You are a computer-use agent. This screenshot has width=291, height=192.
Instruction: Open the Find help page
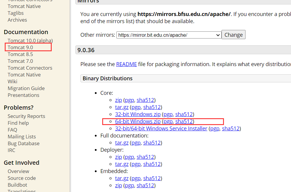(x=18, y=123)
